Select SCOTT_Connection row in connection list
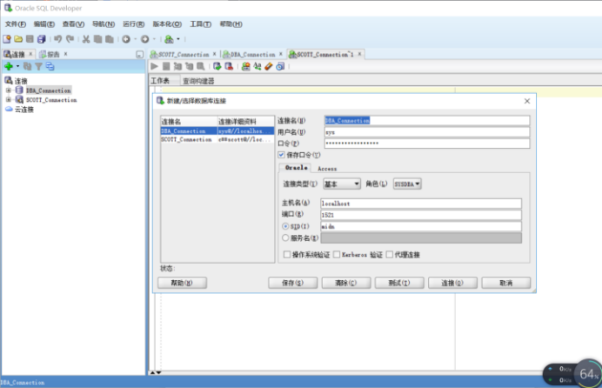Image resolution: width=602 pixels, height=388 pixels. [217, 140]
